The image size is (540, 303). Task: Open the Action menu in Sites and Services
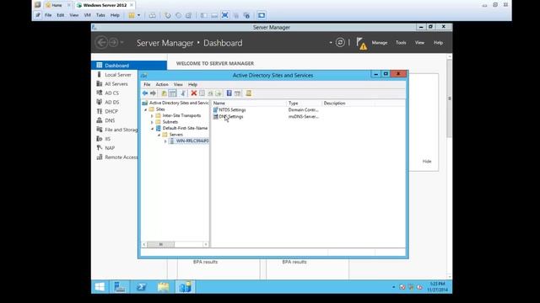162,84
